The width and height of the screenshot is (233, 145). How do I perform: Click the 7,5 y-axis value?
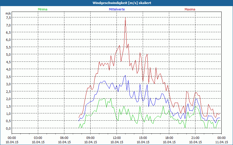[x=8, y=18]
